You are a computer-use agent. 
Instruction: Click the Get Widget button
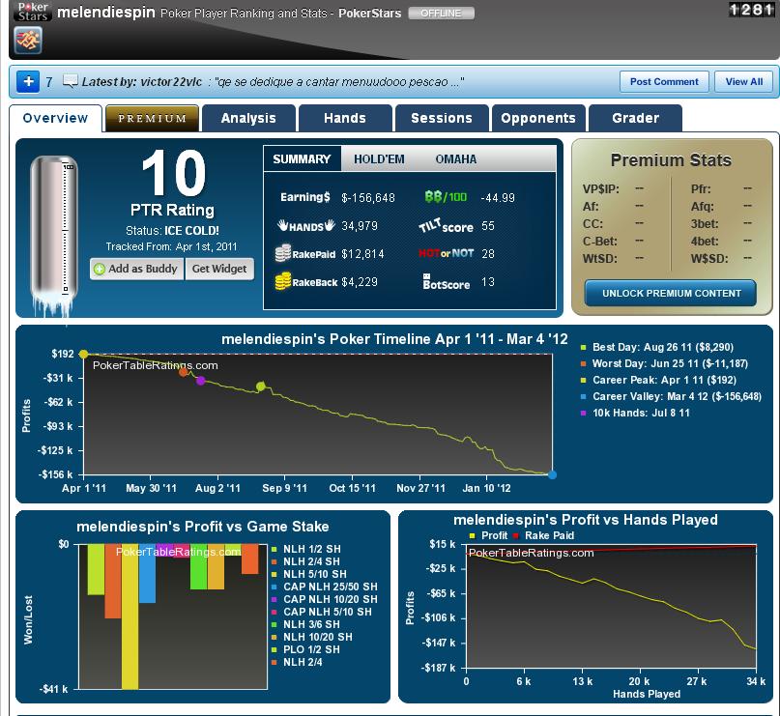click(x=219, y=269)
